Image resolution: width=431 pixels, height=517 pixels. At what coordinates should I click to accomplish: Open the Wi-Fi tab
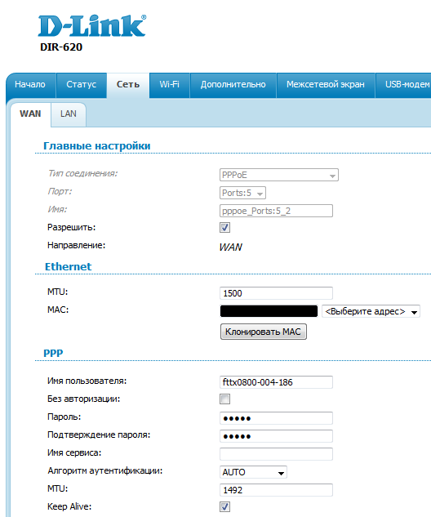click(169, 84)
